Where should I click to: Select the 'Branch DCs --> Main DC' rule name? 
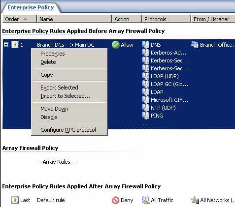coord(66,45)
